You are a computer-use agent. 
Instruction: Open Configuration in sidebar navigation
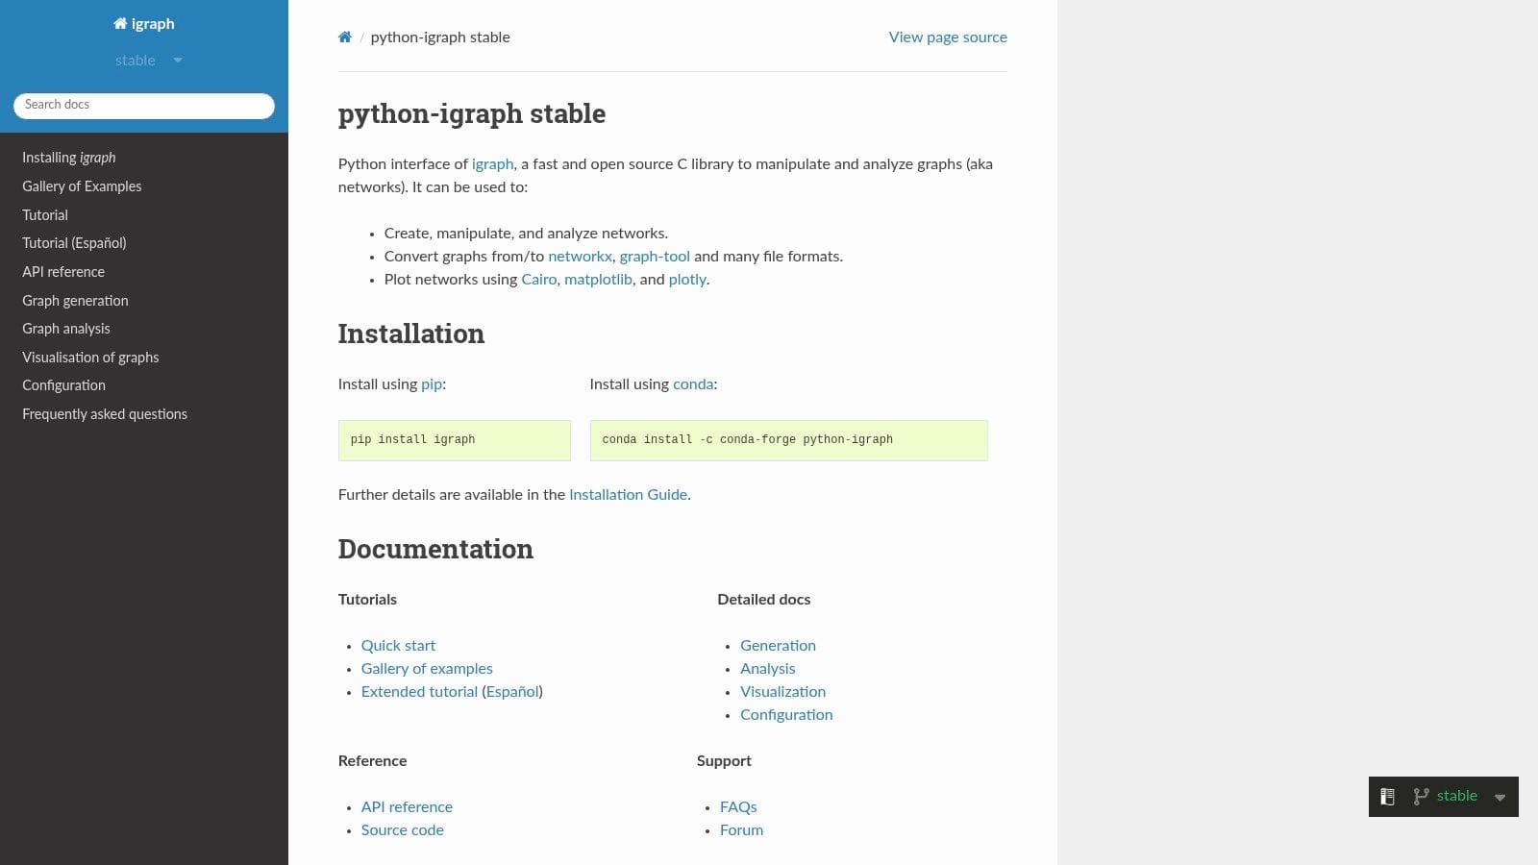[x=63, y=385]
